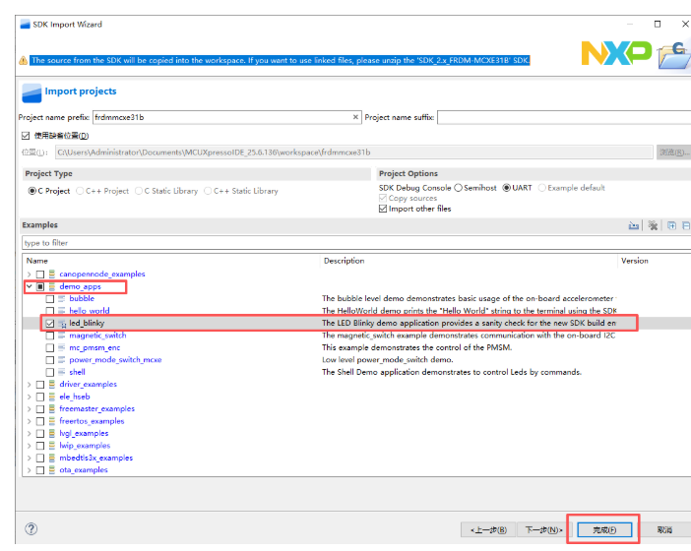
Task: Click the open perspective toolbar icon in Examples
Action: (634, 225)
